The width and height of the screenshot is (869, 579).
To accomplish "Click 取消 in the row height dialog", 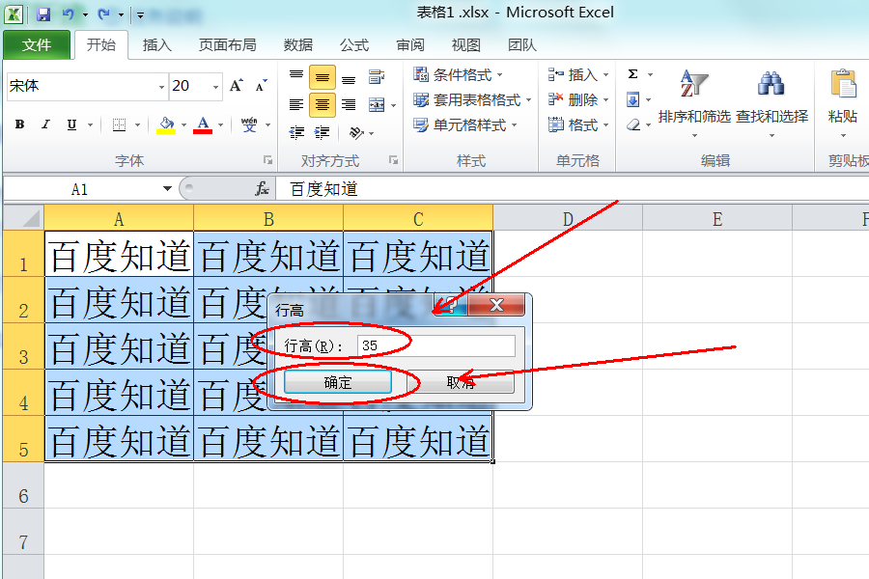I will pos(461,382).
